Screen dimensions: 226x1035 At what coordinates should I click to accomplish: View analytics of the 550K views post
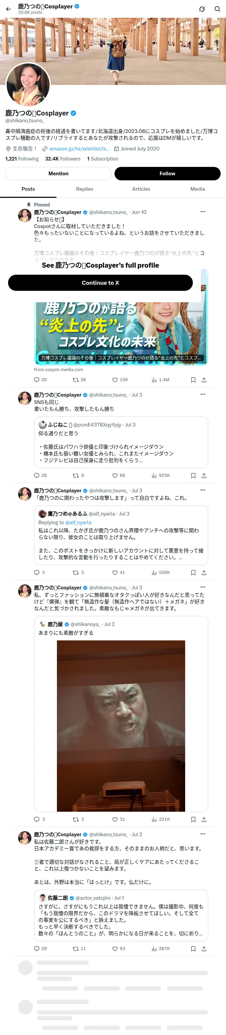161,573
